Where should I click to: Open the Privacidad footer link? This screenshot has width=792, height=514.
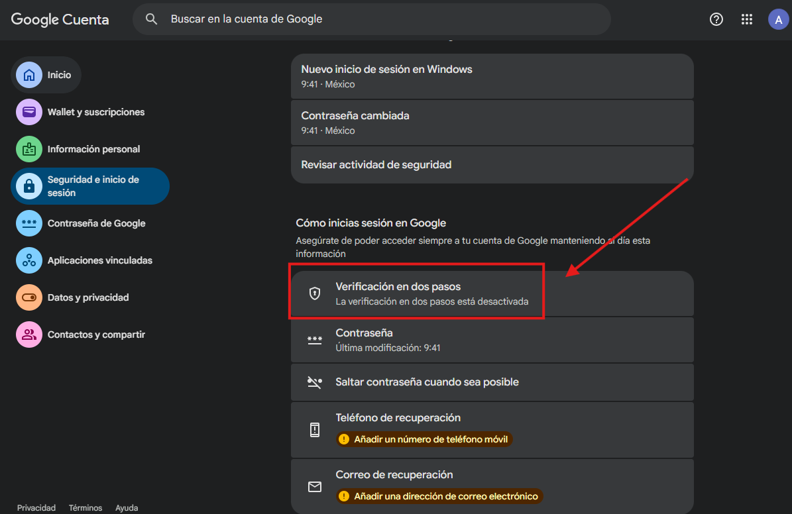click(36, 508)
